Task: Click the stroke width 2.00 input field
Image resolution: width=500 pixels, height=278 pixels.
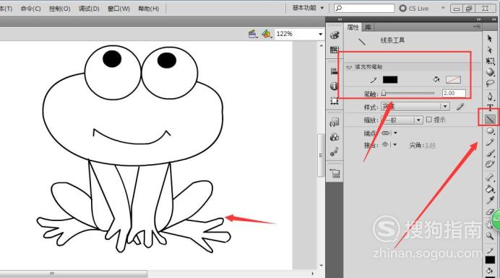Action: pyautogui.click(x=454, y=93)
